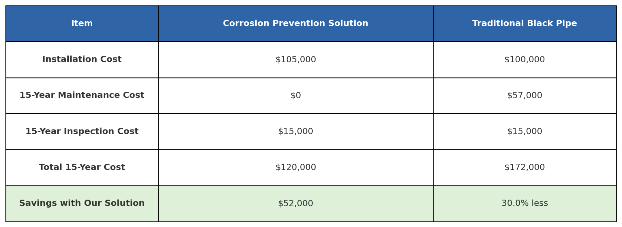Click the Traditional Black Pipe header
622x227 pixels.
(524, 24)
